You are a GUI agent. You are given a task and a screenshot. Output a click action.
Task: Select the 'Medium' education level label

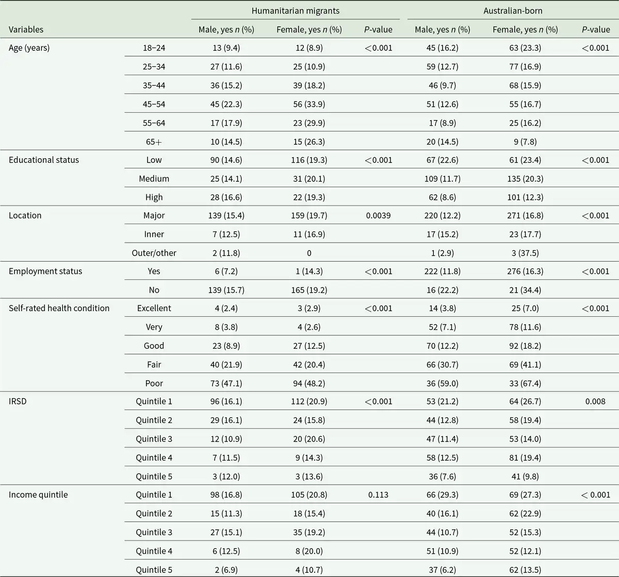click(x=154, y=179)
